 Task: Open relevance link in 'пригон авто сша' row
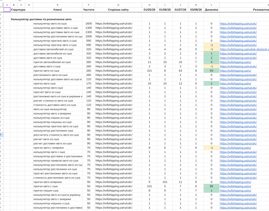[235, 84]
